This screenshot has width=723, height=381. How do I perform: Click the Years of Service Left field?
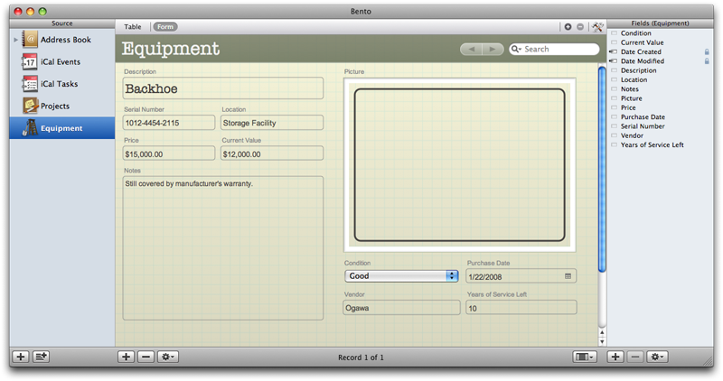(x=521, y=308)
